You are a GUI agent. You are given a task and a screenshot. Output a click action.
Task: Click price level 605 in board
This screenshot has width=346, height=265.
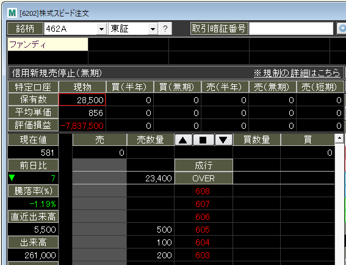coord(203,230)
